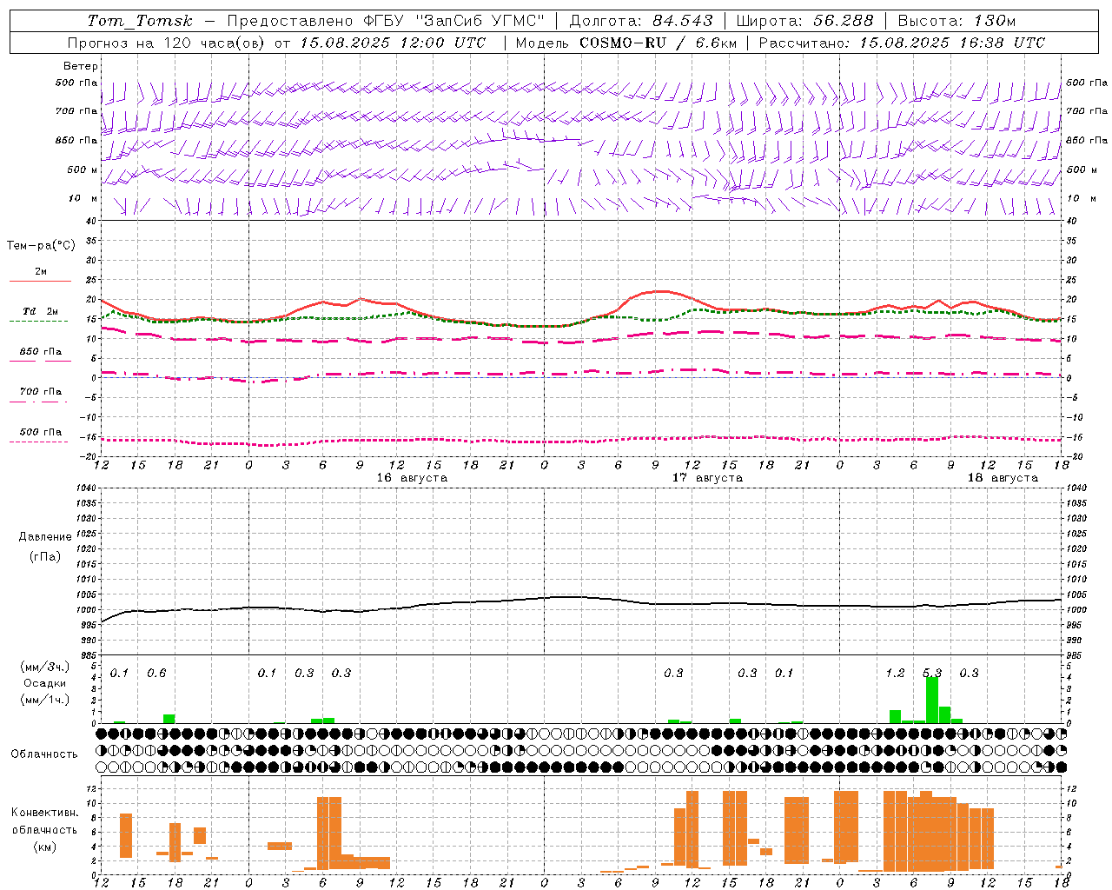Click the '(гПа)' pressure unit label

tap(45, 557)
